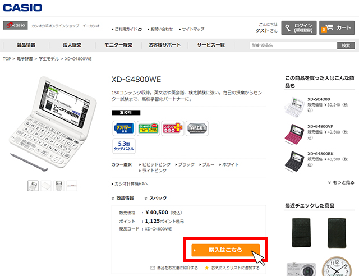Open the first black case in 最近チェックした商品
The image size is (359, 276).
click(301, 233)
